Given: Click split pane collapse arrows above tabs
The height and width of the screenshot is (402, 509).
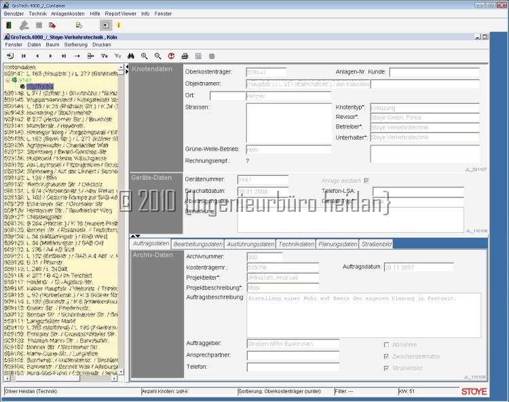Looking at the screenshot, I should tap(135, 236).
